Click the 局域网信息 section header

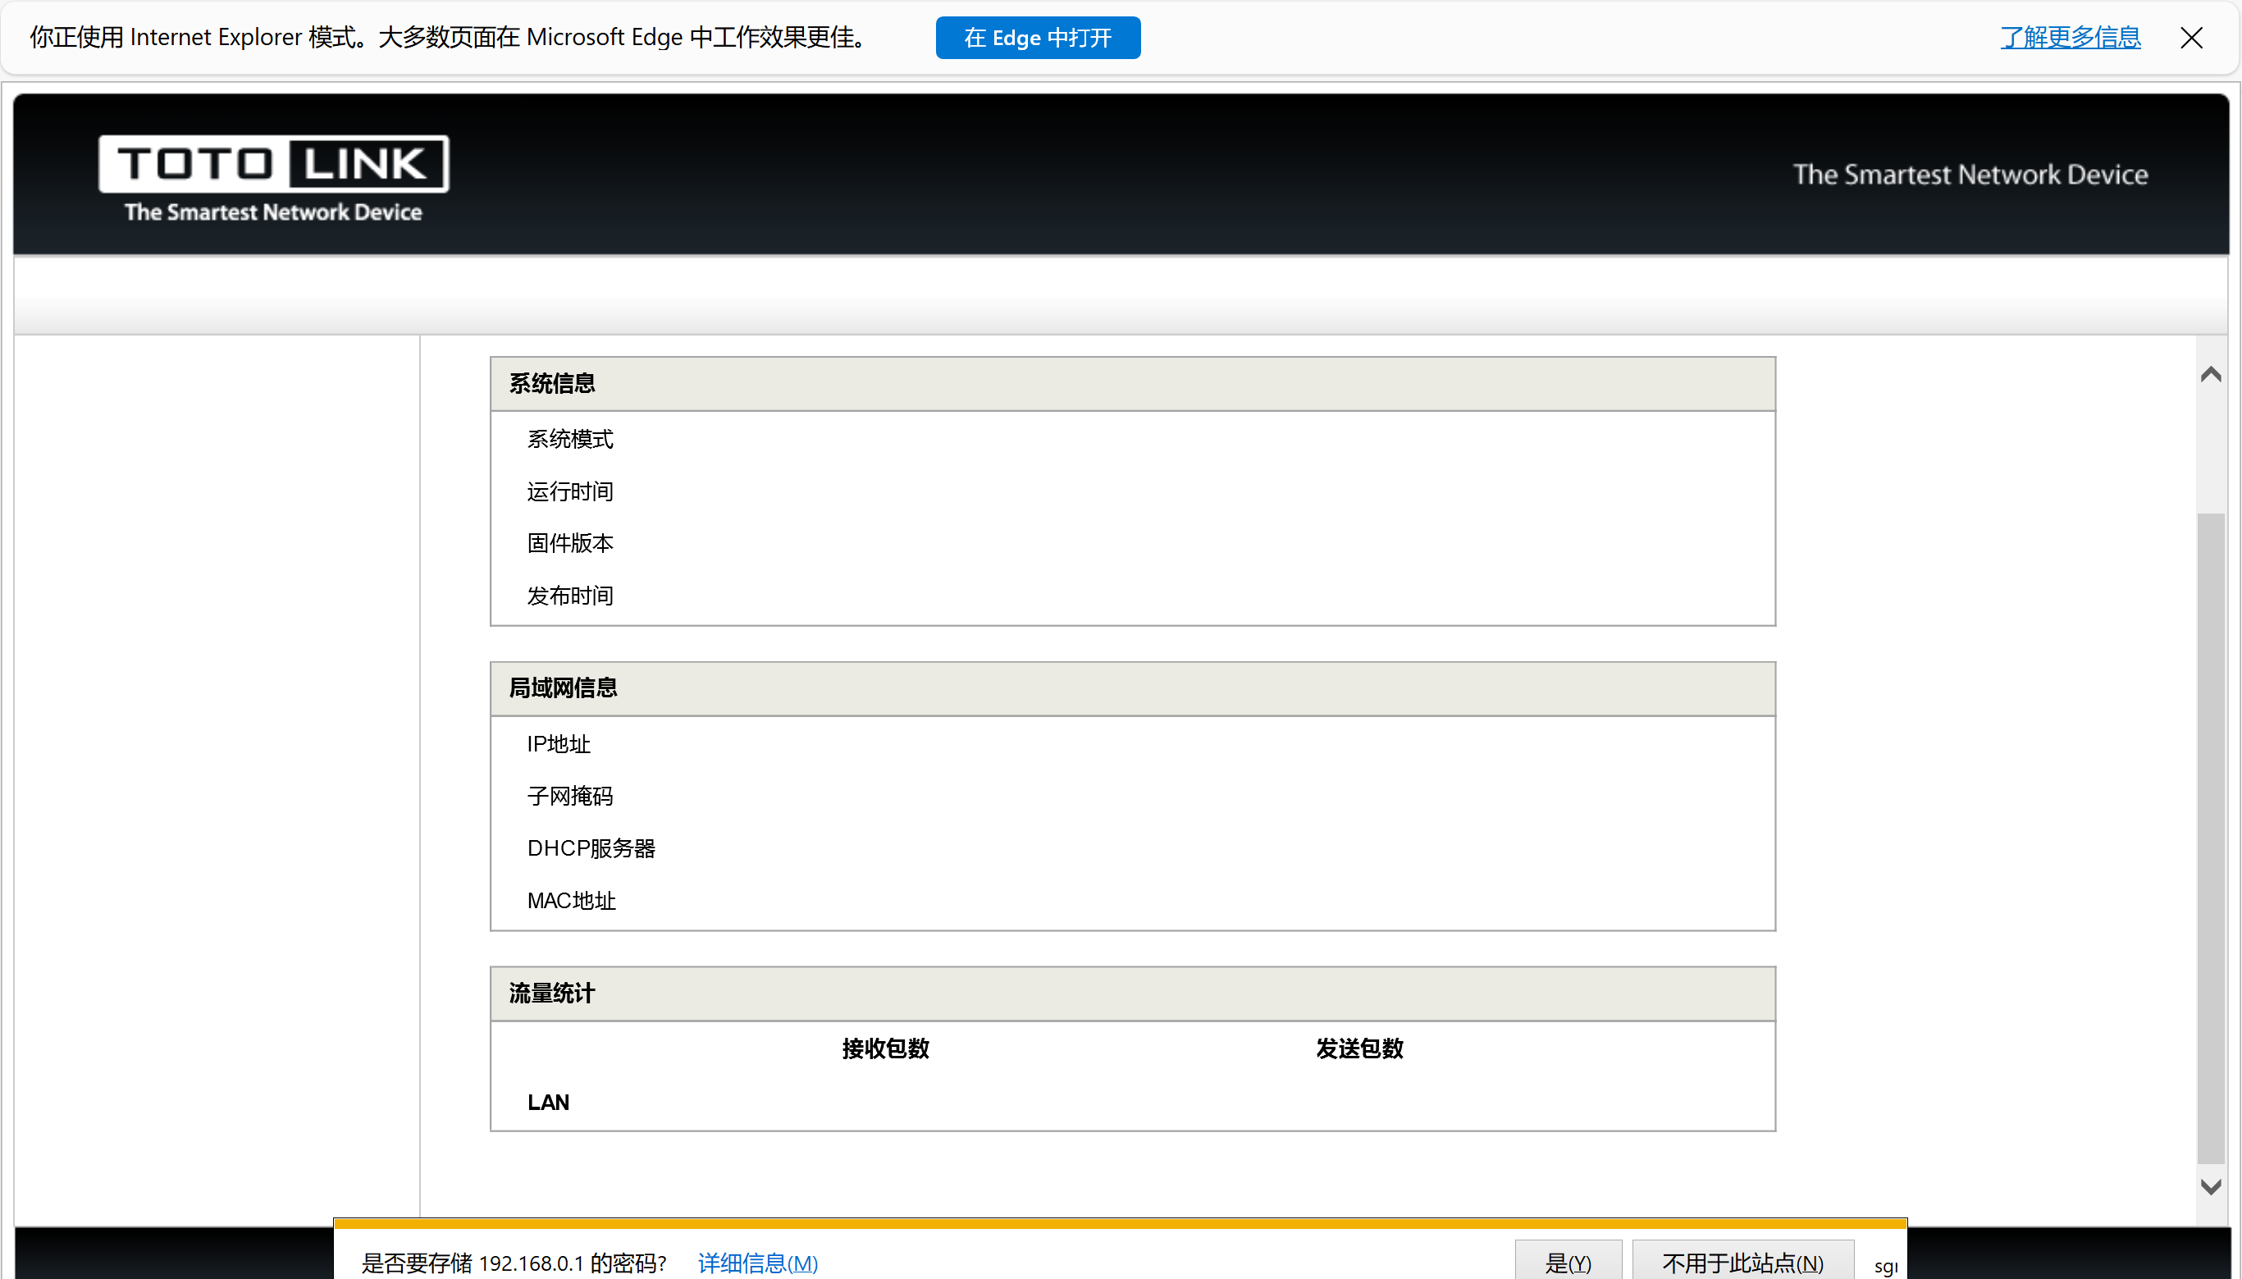point(563,688)
